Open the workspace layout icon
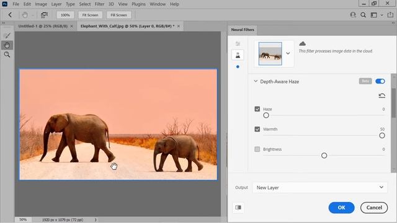 click(x=373, y=15)
